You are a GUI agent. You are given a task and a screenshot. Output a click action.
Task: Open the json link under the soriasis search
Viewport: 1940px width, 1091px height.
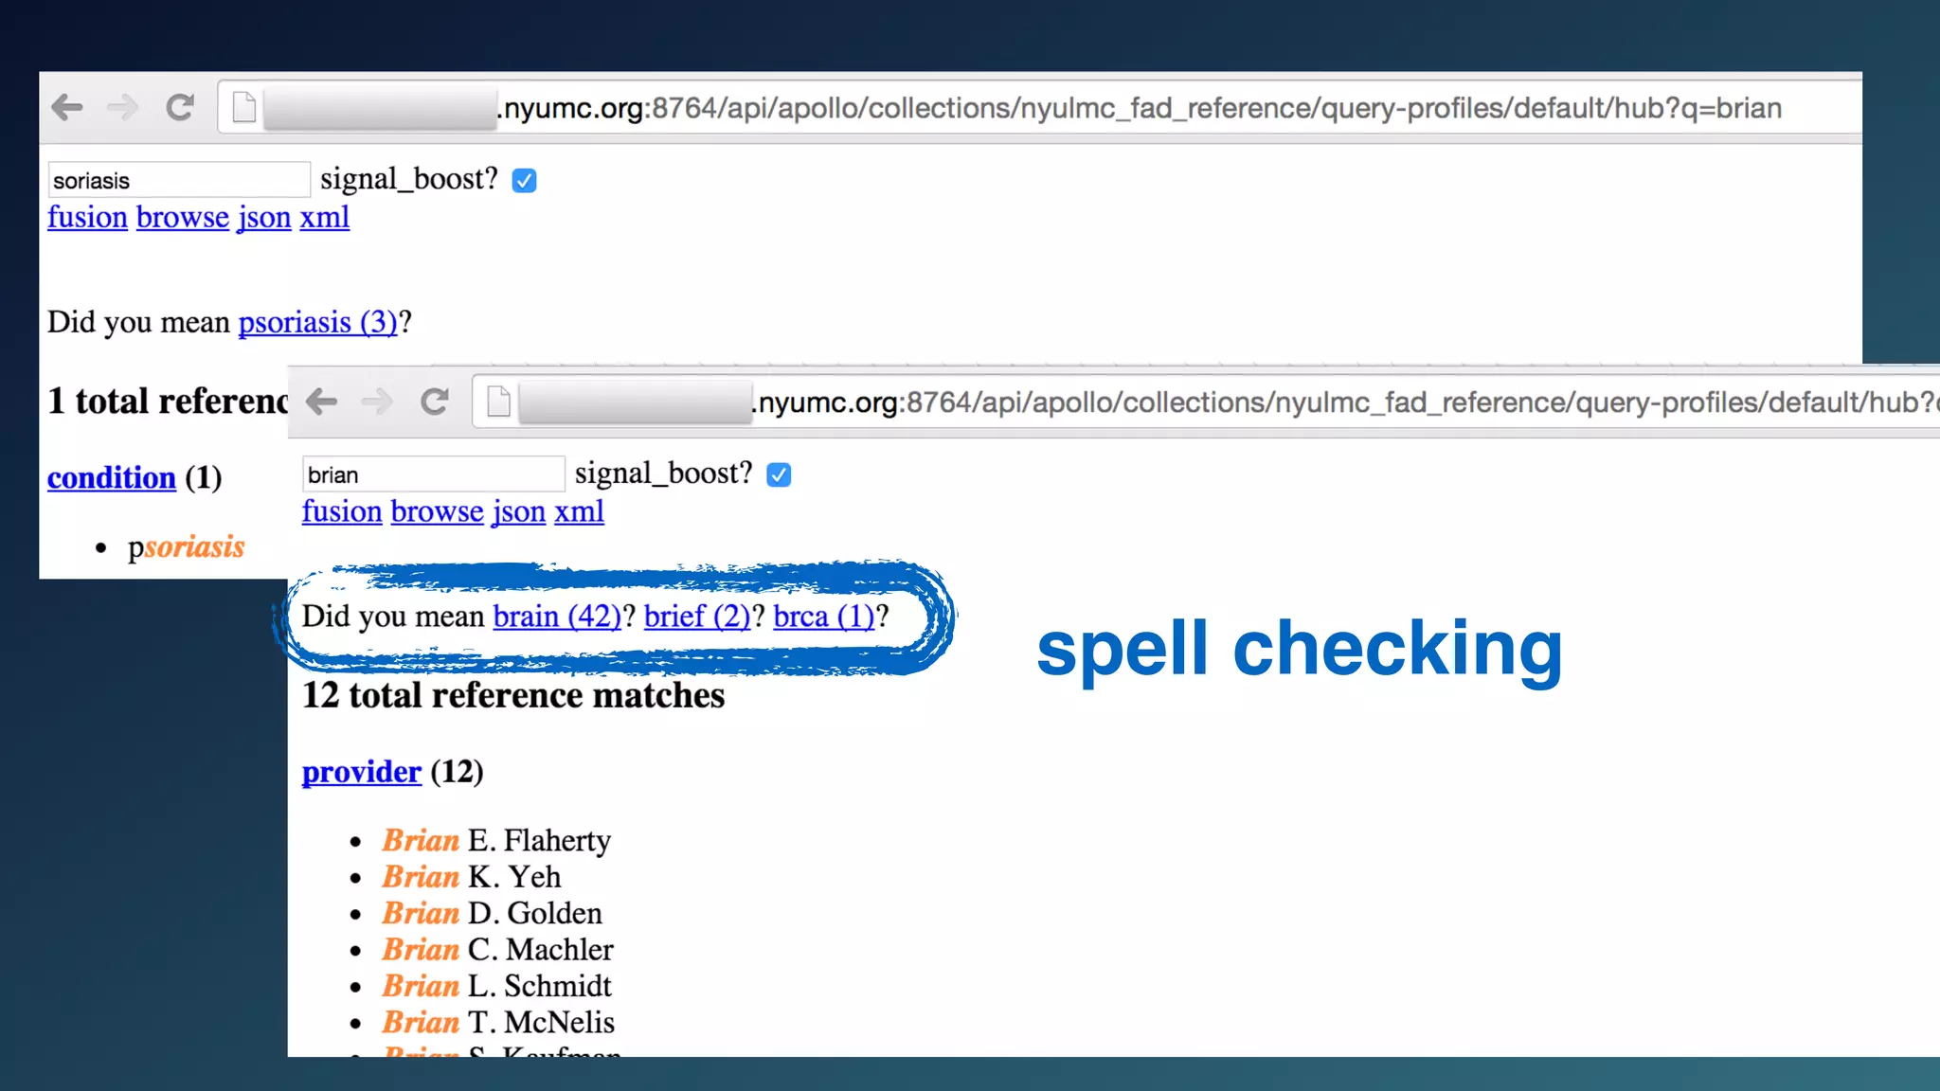[x=264, y=217]
